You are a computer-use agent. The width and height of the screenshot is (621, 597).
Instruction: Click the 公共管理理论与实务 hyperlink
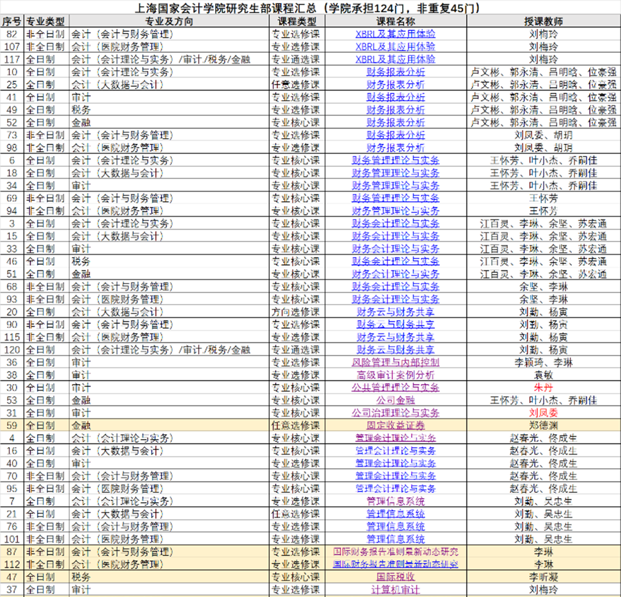point(395,388)
